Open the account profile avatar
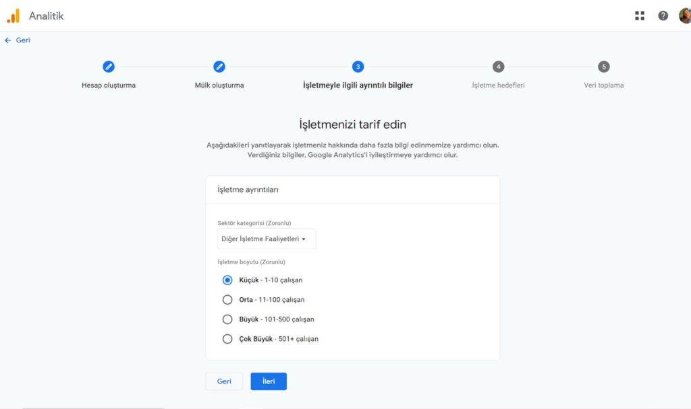 coord(685,16)
